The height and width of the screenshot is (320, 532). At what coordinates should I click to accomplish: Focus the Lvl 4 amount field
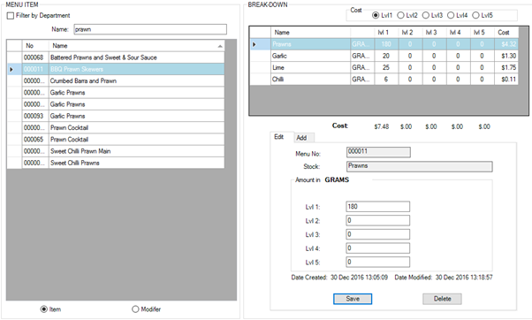click(x=377, y=248)
